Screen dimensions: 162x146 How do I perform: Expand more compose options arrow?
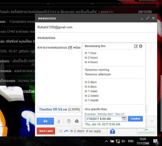tap(152, 121)
